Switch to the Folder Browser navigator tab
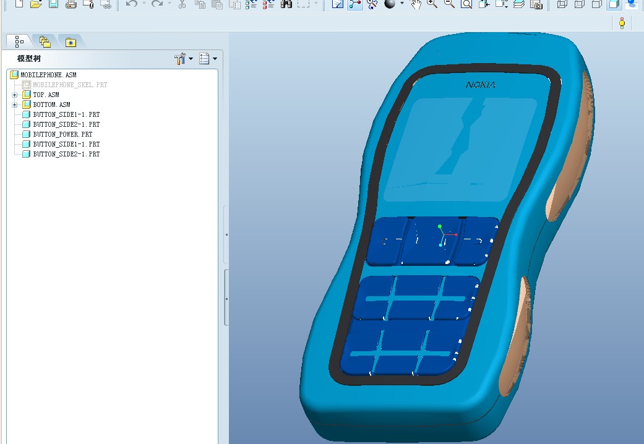Screen dimensions: 644x444 45,42
